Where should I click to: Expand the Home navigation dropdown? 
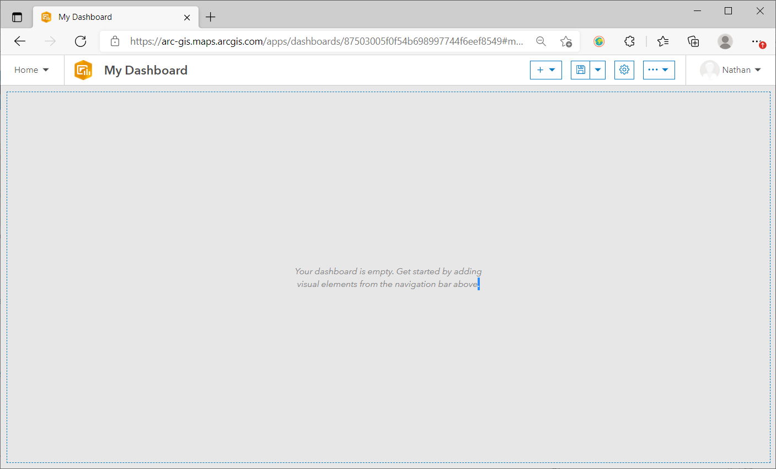(x=31, y=70)
